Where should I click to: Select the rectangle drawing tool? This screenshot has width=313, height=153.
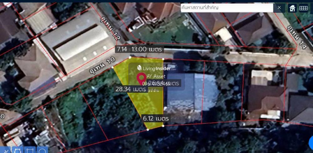pos(30,151)
